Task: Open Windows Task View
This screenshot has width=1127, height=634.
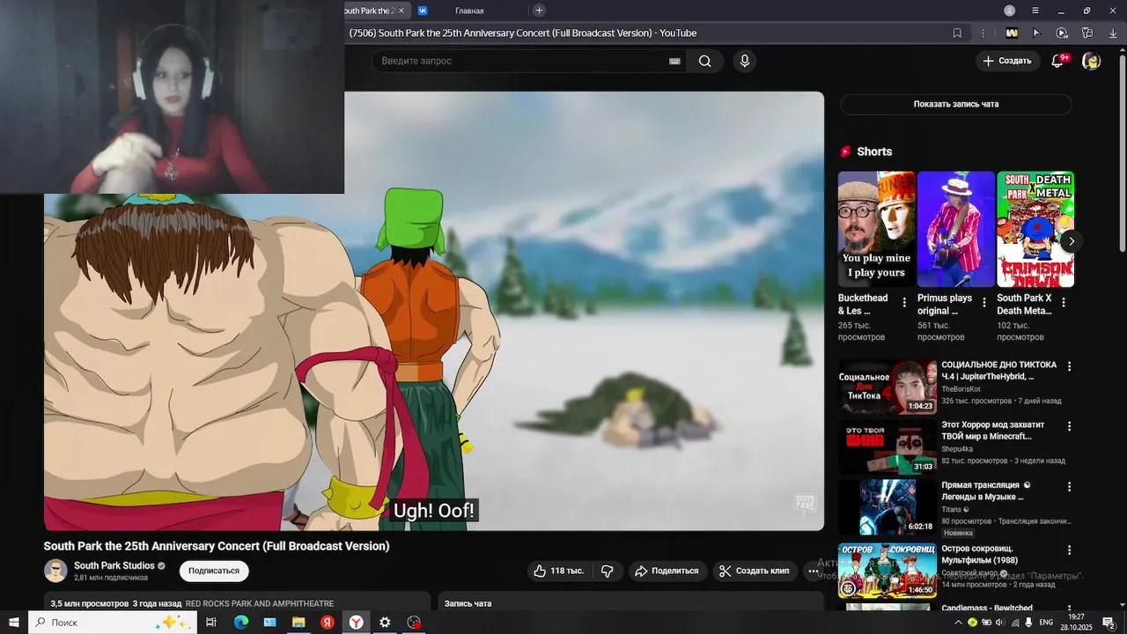Action: click(x=211, y=623)
